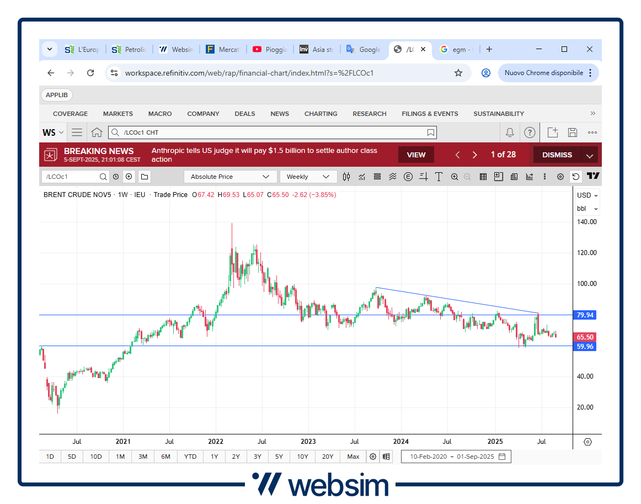Click the VIEW breaking news button
The height and width of the screenshot is (504, 641).
[416, 155]
